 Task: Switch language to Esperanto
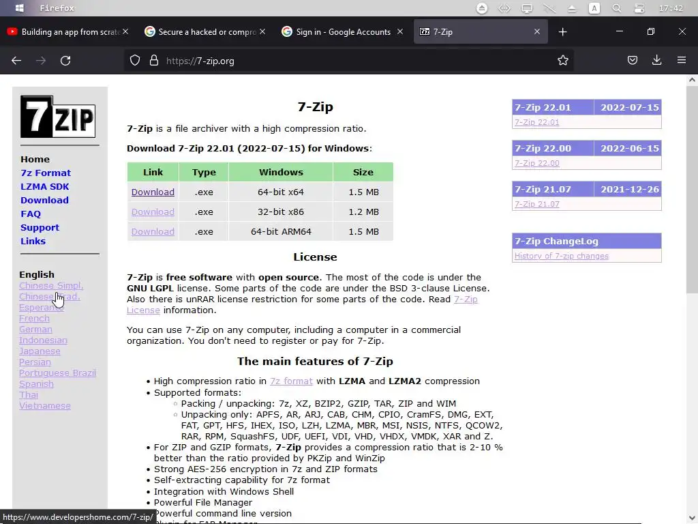click(42, 308)
